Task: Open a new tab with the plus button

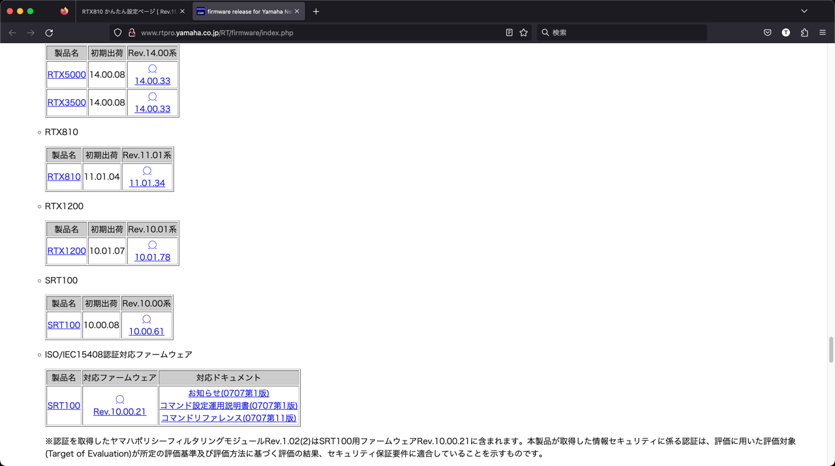Action: click(316, 11)
